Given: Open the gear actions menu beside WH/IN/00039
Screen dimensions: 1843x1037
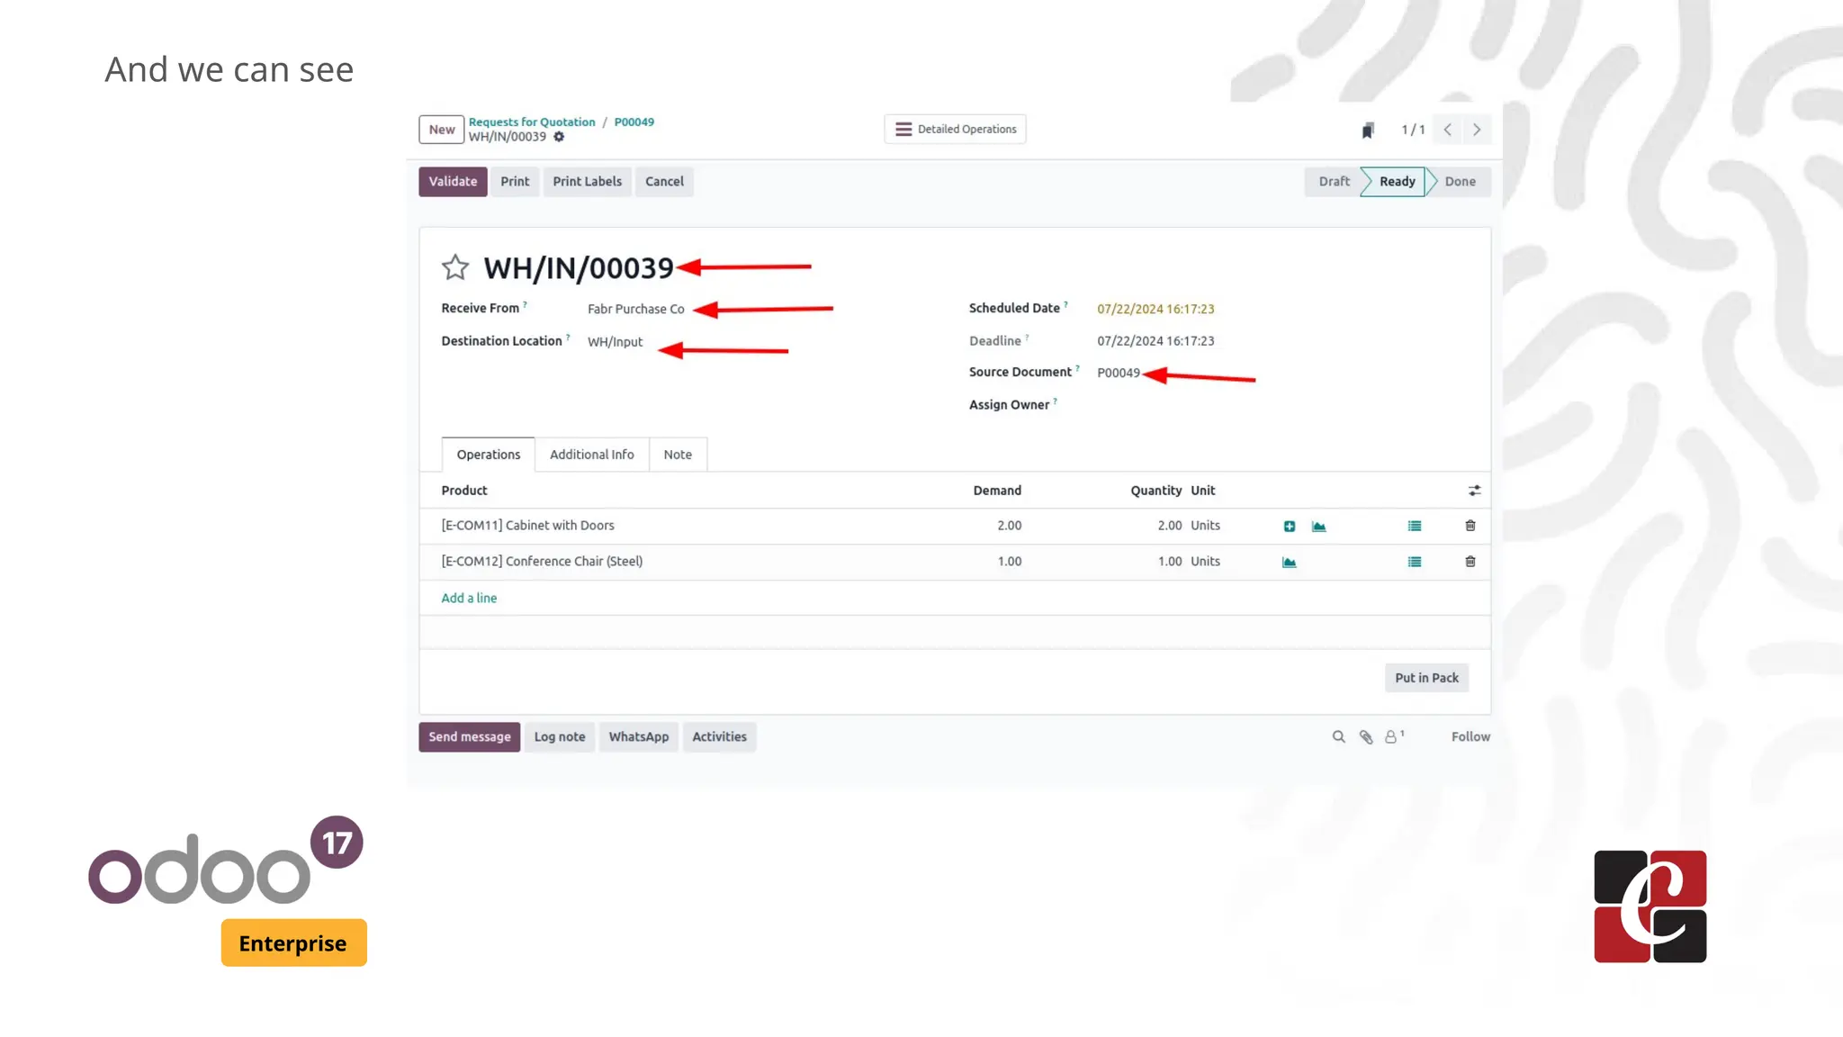Looking at the screenshot, I should coord(559,137).
